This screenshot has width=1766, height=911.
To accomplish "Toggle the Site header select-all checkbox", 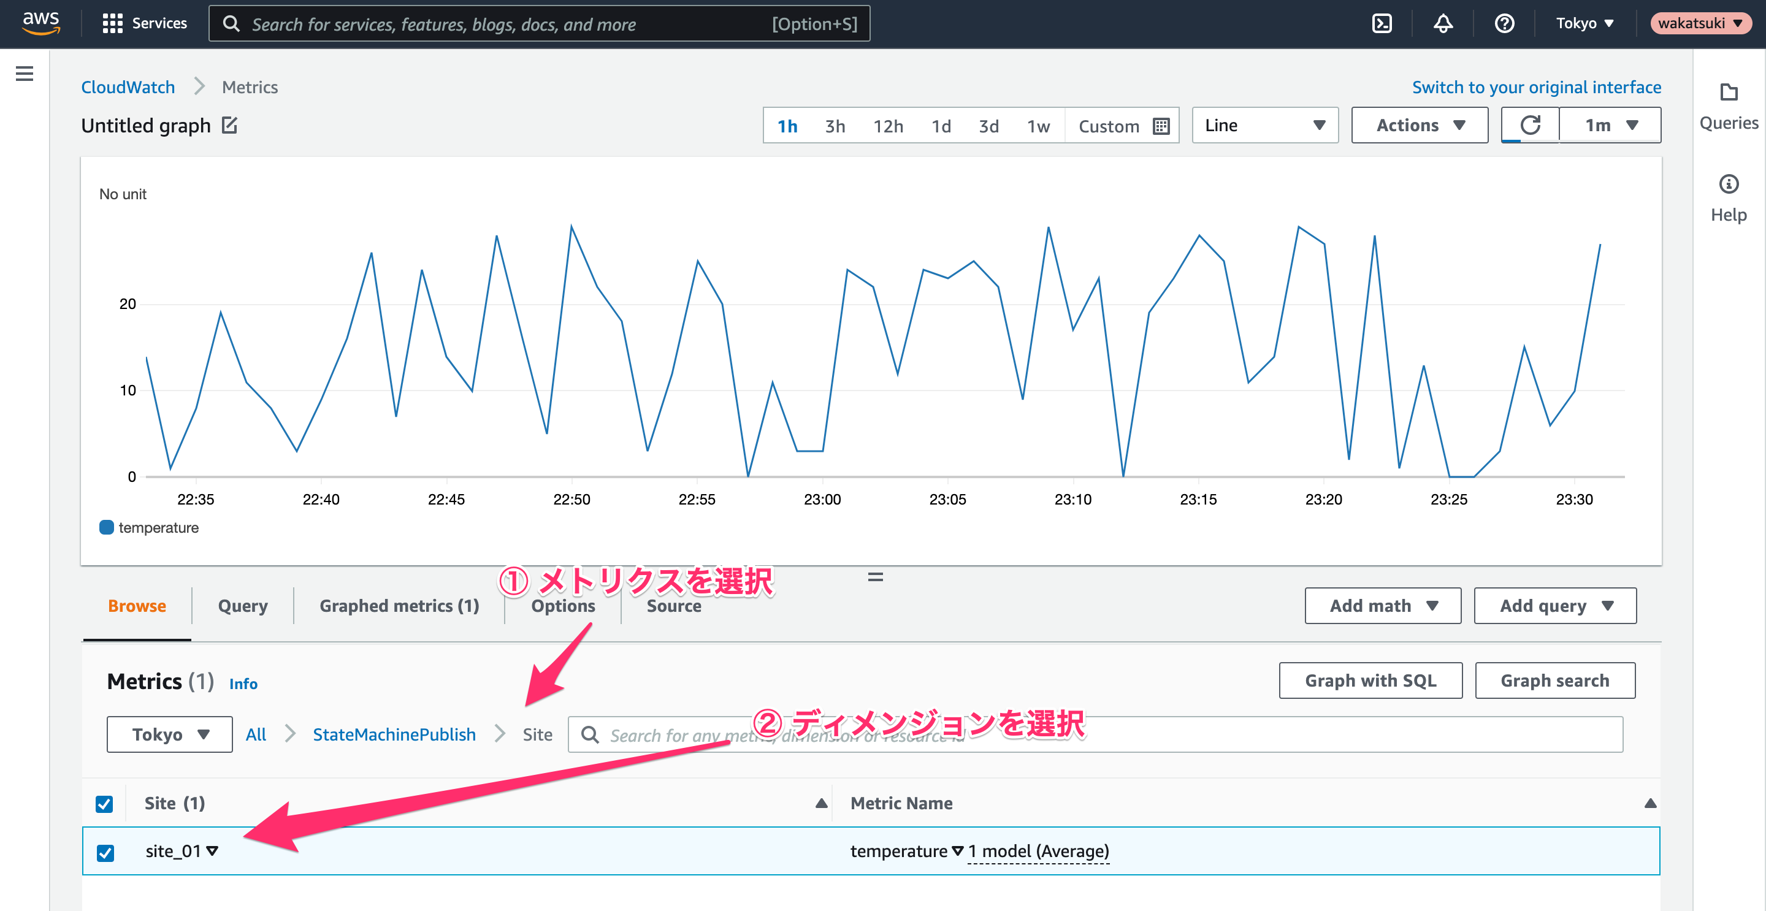I will [x=104, y=803].
